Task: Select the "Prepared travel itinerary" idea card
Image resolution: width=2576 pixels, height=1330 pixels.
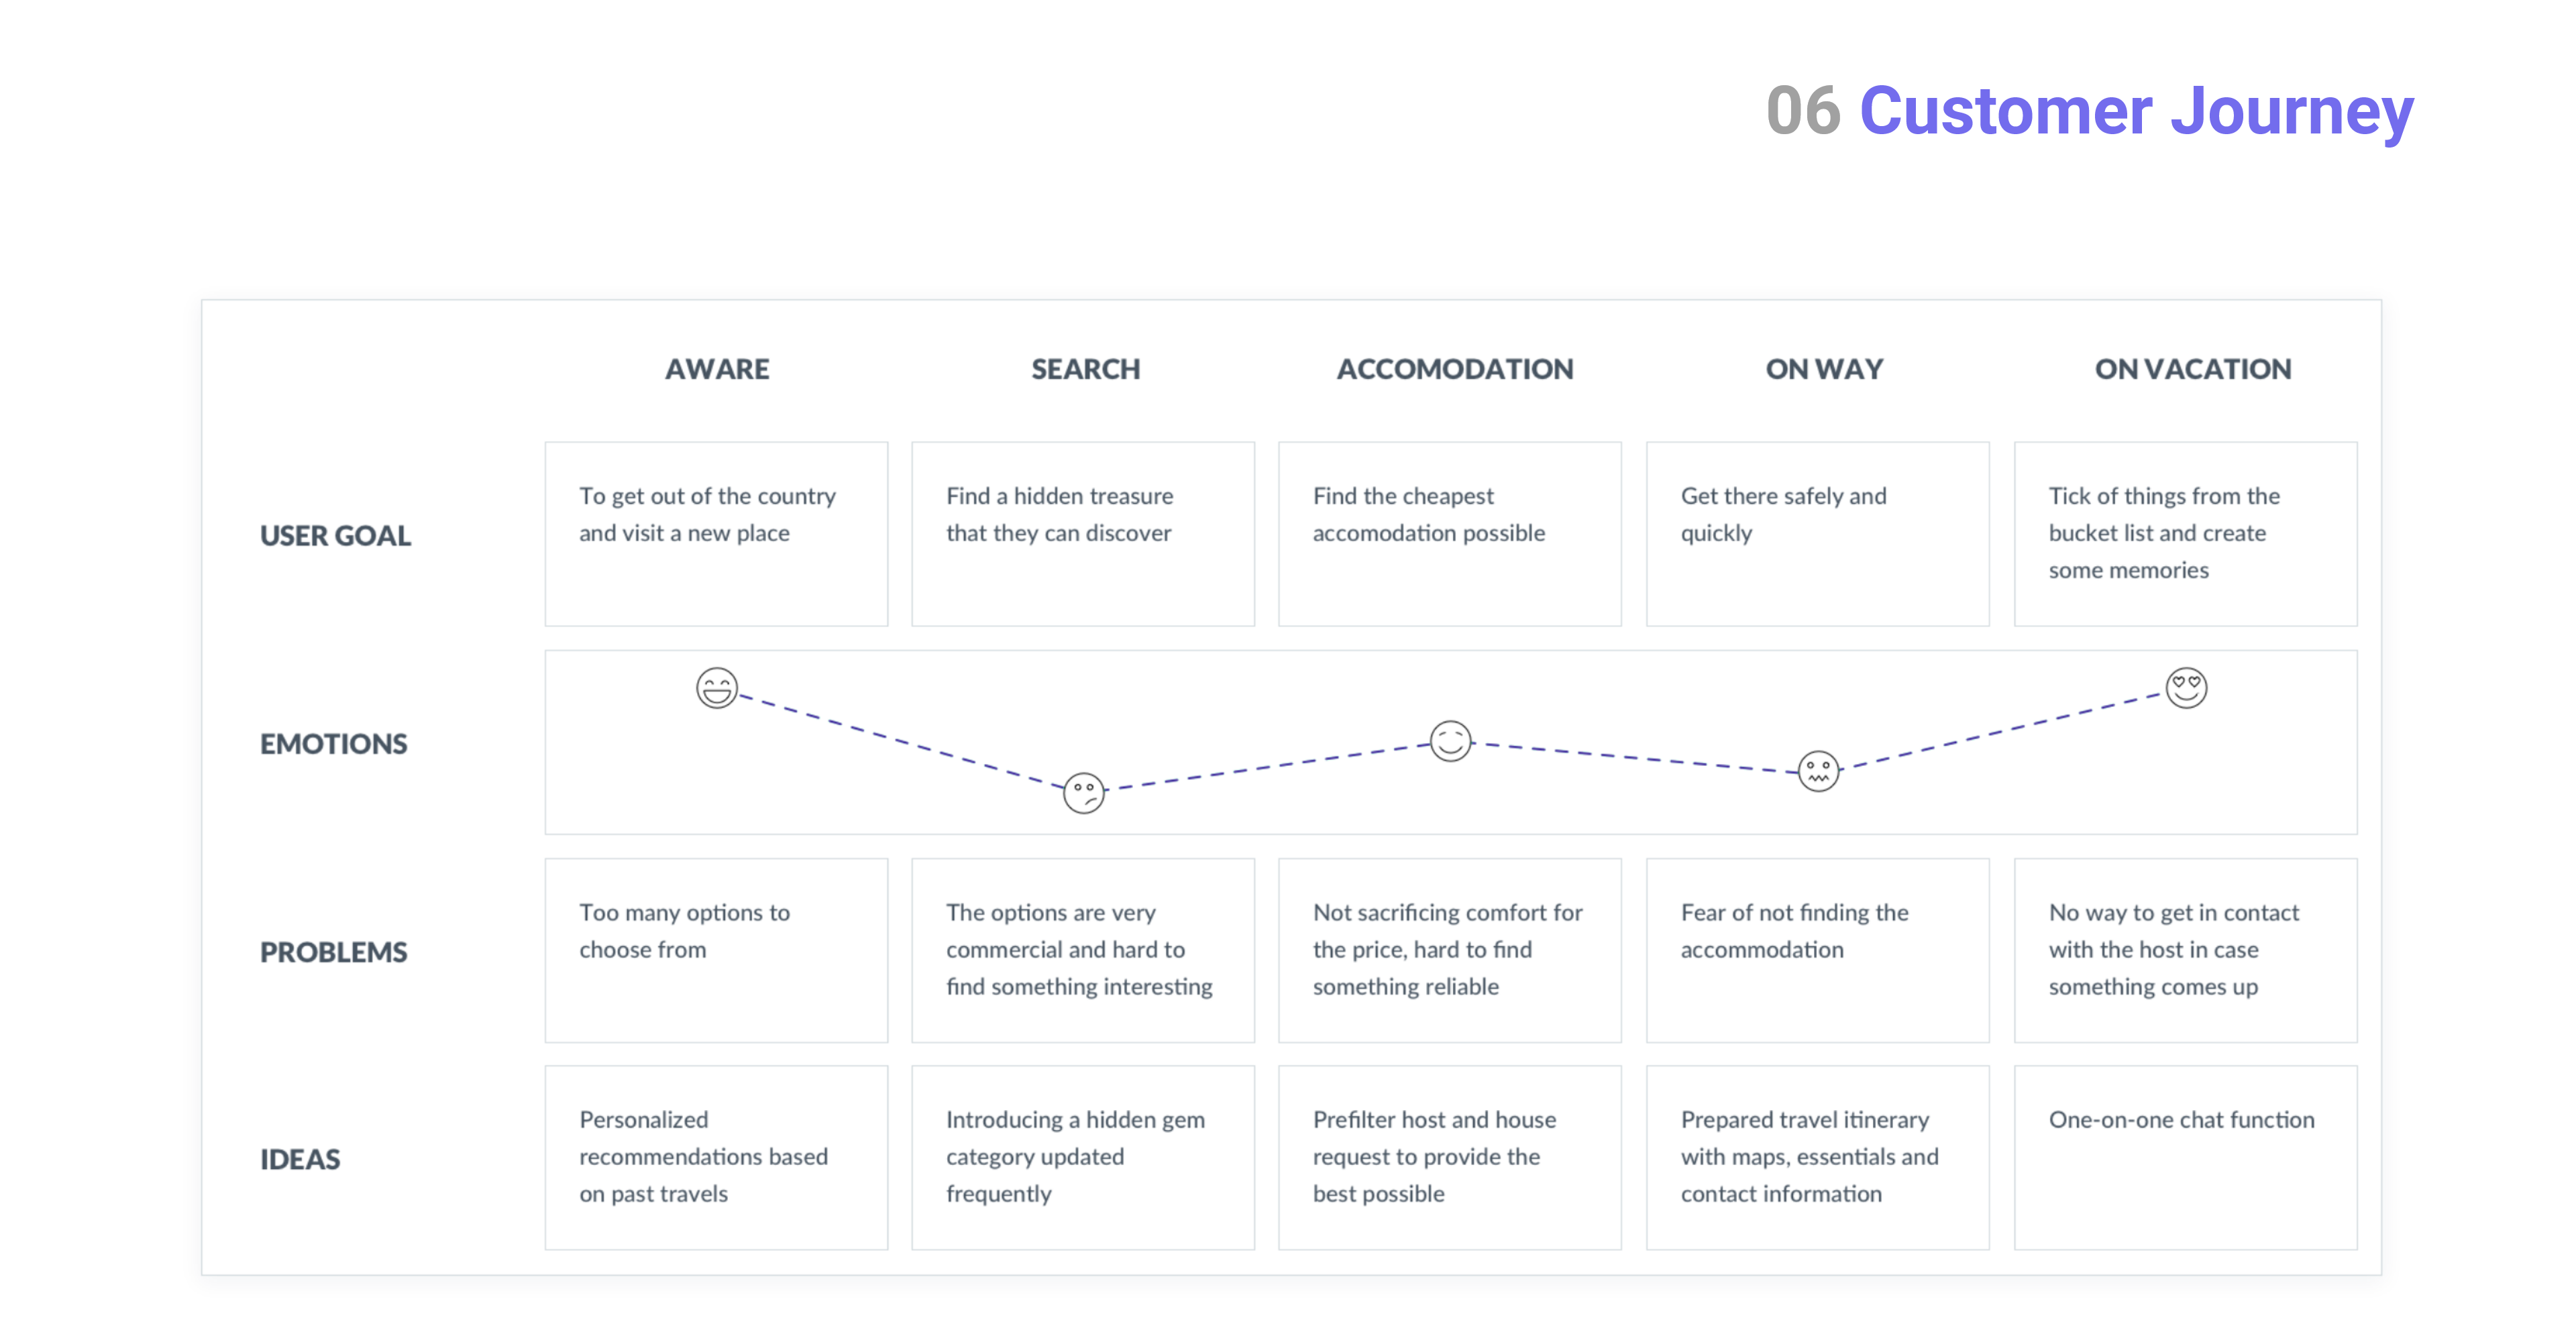Action: pos(1817,1157)
